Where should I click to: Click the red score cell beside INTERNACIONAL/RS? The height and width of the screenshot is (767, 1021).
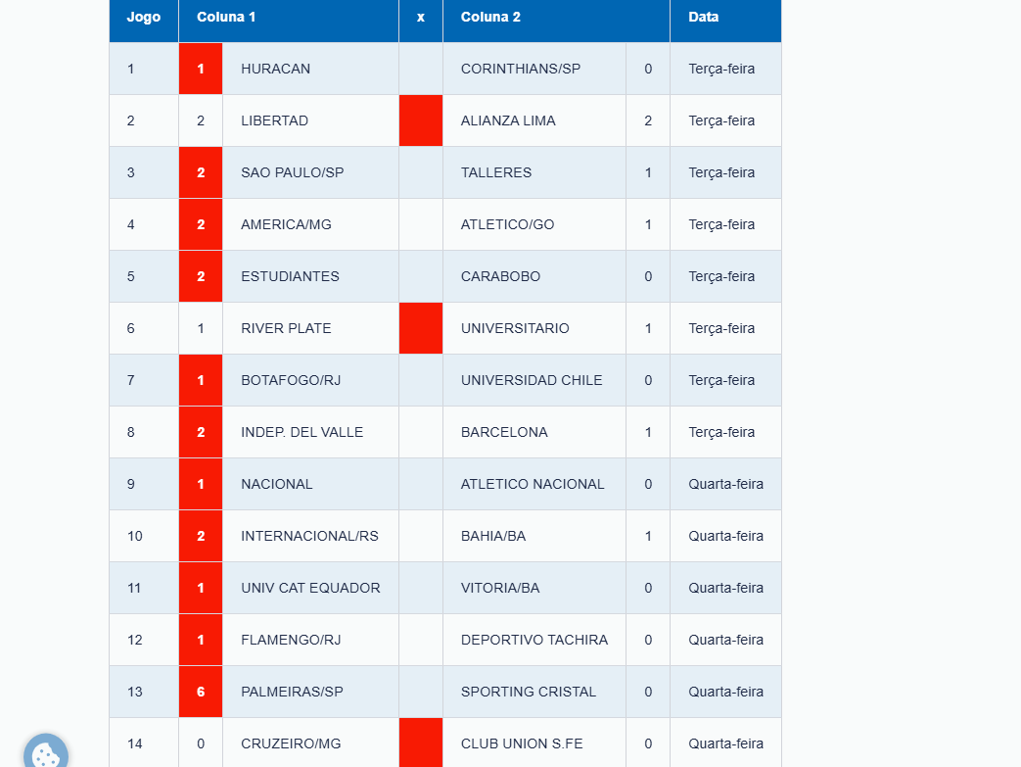pyautogui.click(x=201, y=537)
